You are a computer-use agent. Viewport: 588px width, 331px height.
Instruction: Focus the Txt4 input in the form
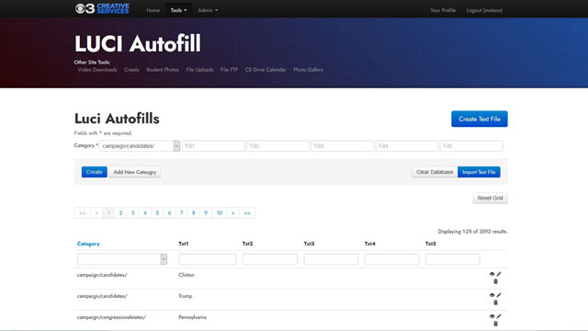pos(407,146)
